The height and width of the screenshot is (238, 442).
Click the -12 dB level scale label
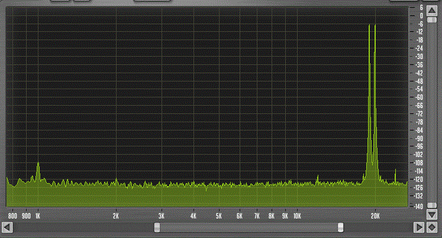click(x=420, y=32)
